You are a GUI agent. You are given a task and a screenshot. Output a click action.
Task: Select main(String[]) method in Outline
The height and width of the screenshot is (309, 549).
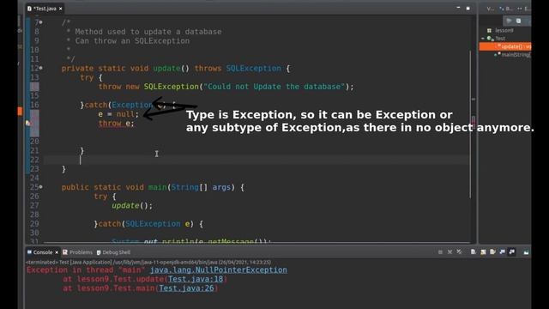tap(512, 55)
